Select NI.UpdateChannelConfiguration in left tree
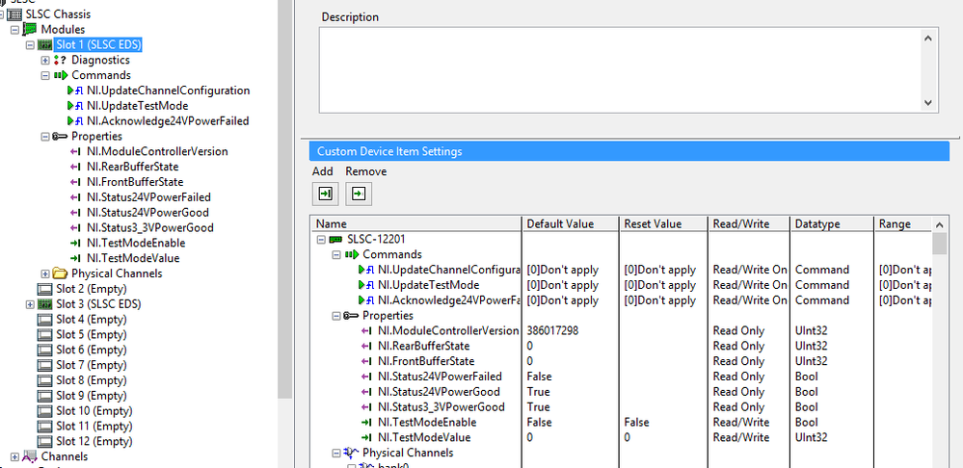This screenshot has width=963, height=468. tap(168, 91)
